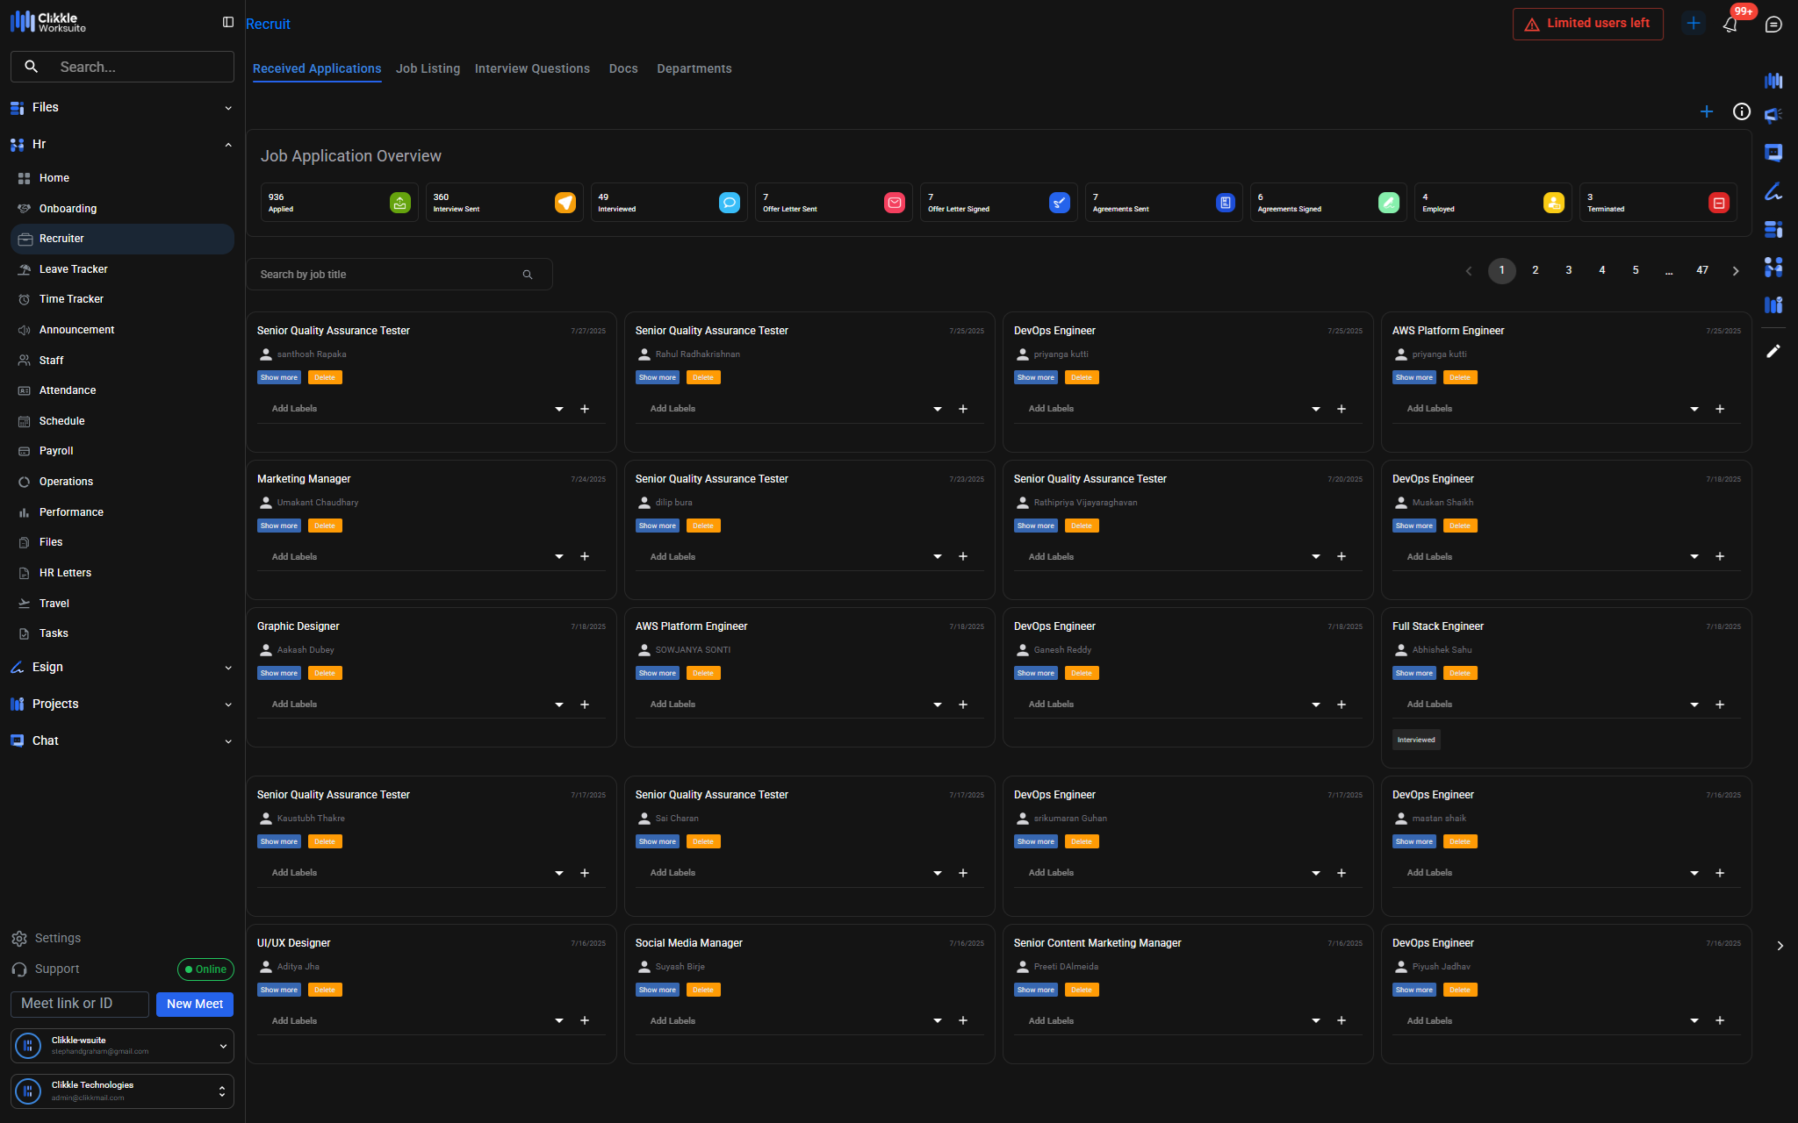Click the green Applied stat icon
Screen dimensions: 1798x1123
399,203
